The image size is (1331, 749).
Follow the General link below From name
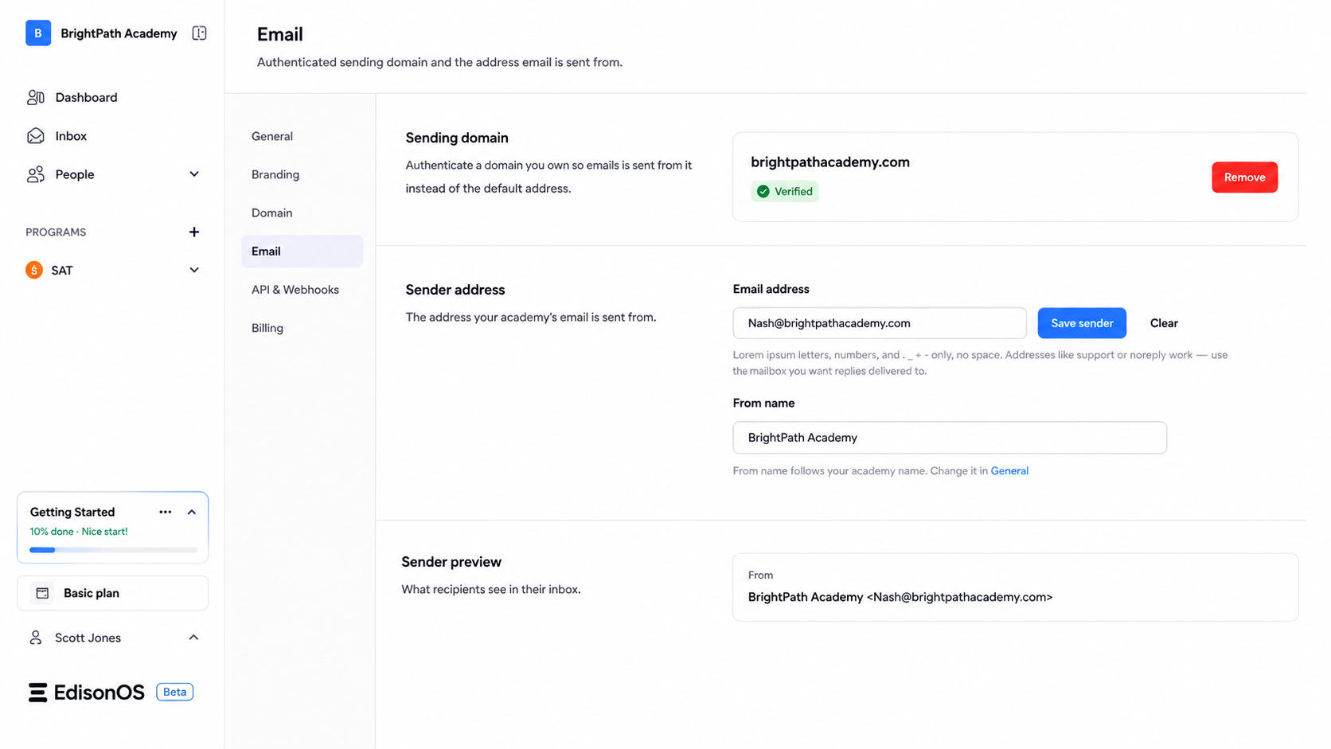[x=1009, y=470]
